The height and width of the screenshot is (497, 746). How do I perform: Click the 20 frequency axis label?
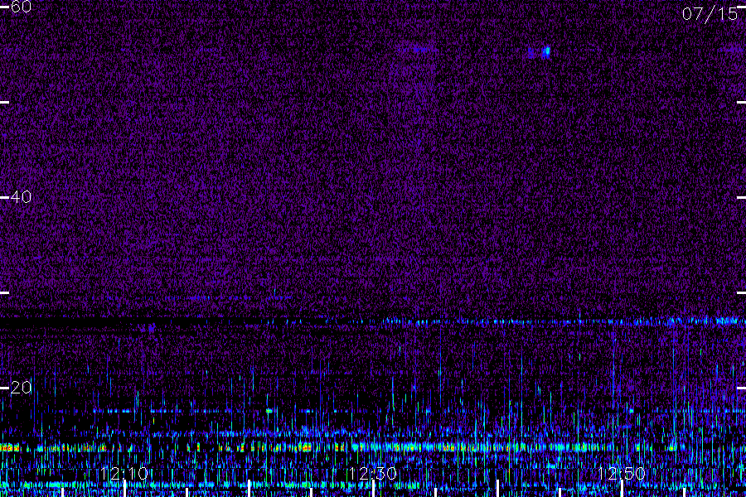coord(21,388)
